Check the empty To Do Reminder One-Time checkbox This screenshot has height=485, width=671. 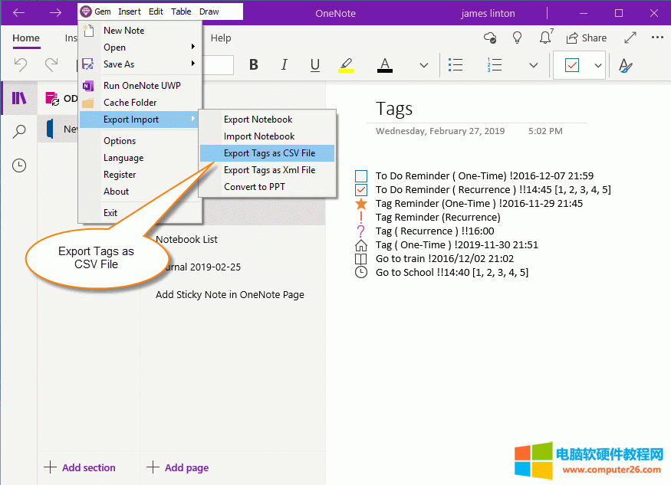tap(361, 176)
